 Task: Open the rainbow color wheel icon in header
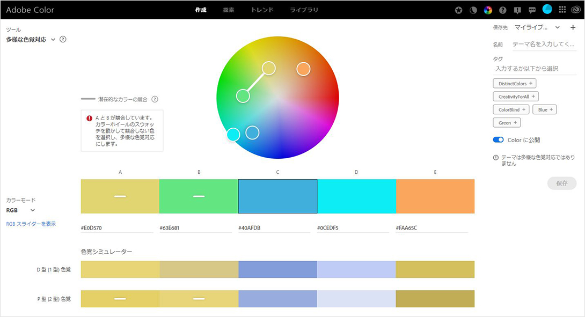click(x=488, y=10)
